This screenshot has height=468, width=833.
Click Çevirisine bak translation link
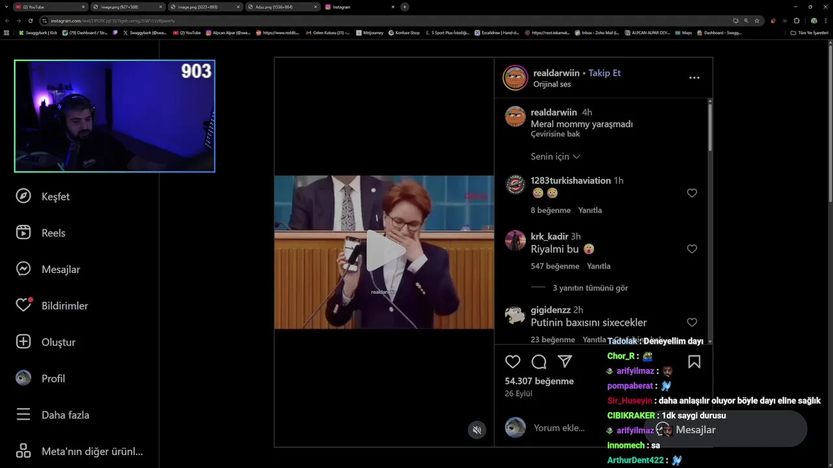point(555,134)
